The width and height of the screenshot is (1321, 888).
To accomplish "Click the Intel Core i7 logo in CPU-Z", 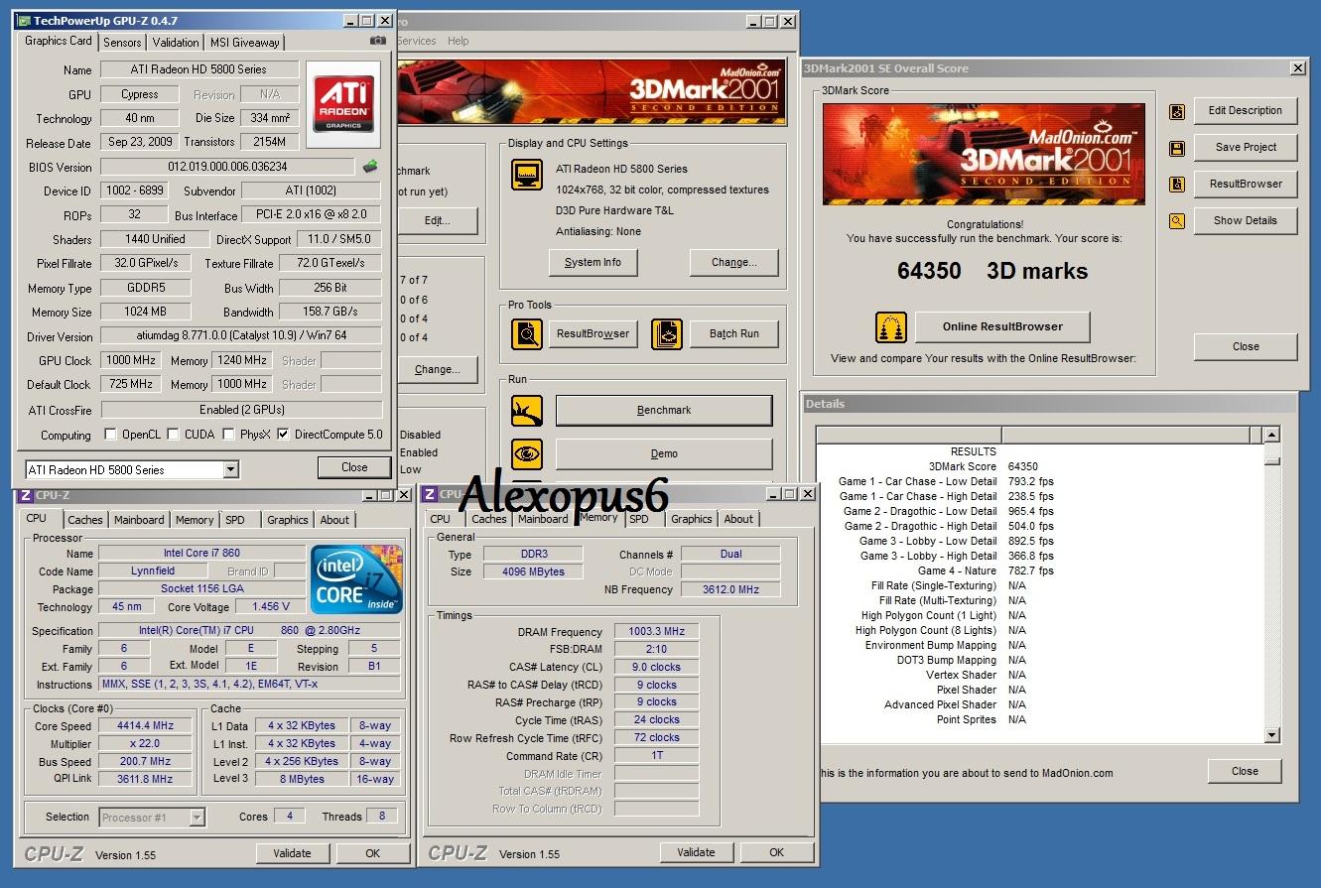I will click(356, 578).
